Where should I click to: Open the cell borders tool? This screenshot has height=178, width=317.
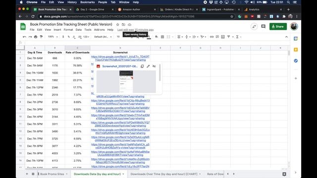click(x=162, y=37)
